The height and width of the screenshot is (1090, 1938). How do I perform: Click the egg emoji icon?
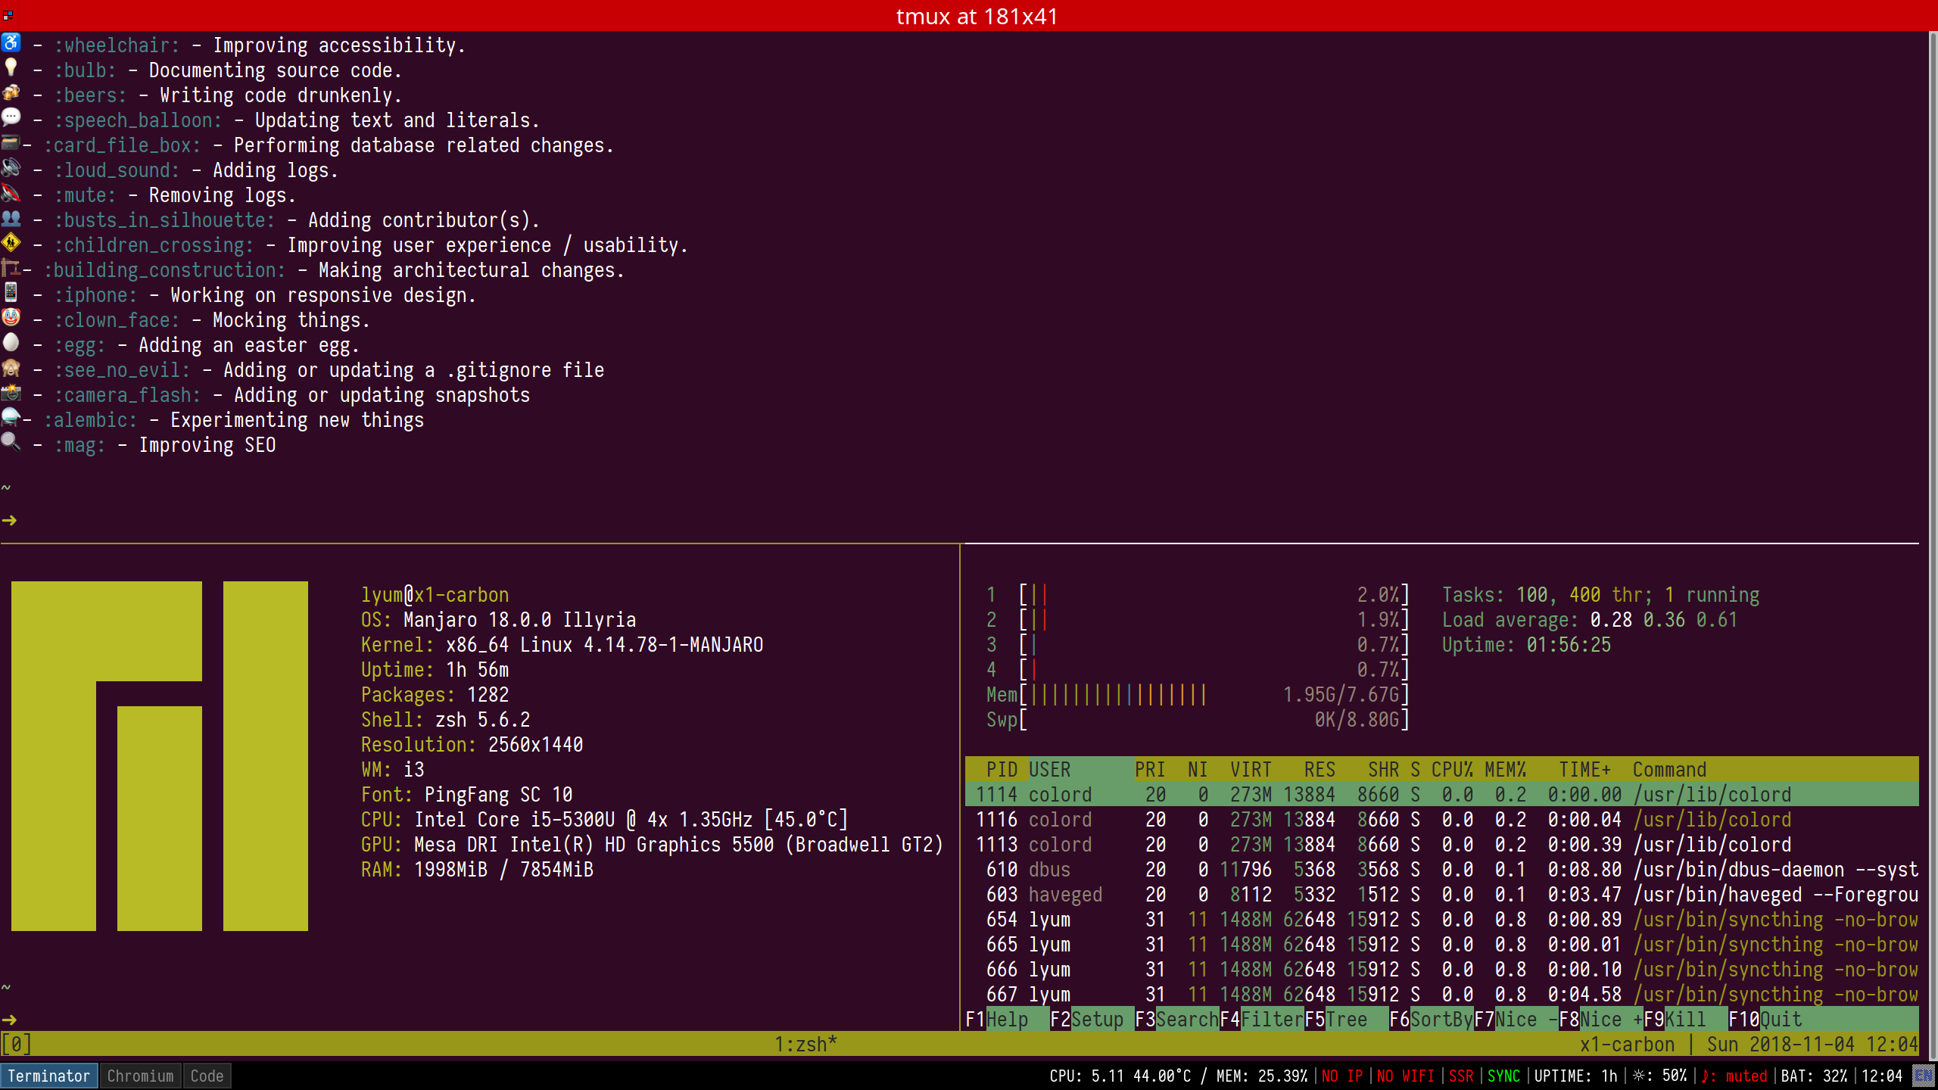[11, 343]
